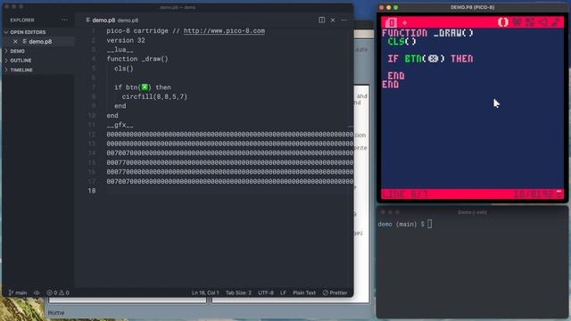Click the green X button glyph in btn()

[x=145, y=87]
